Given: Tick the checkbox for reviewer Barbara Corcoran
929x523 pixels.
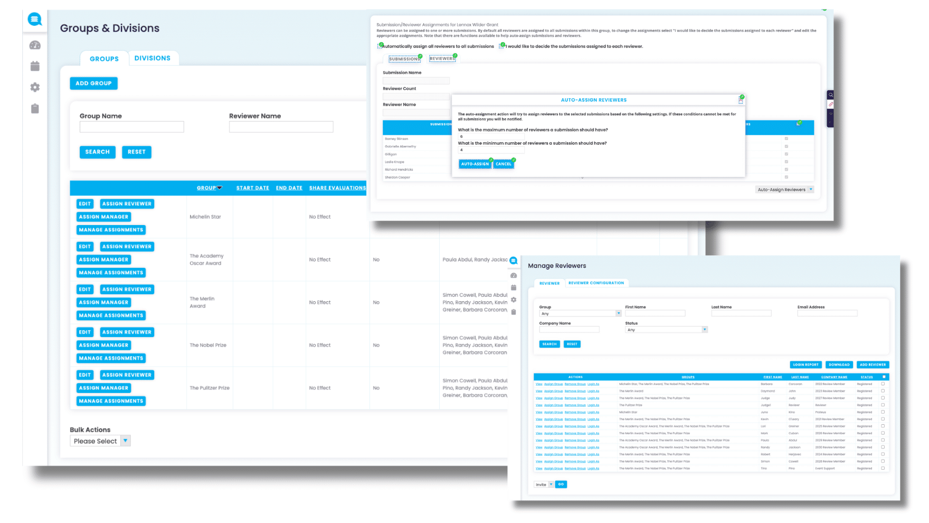Looking at the screenshot, I should tap(883, 384).
